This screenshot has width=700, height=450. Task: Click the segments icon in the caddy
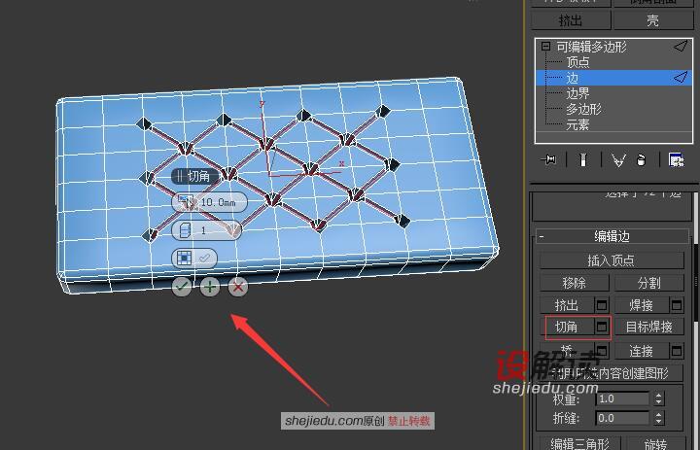[185, 230]
